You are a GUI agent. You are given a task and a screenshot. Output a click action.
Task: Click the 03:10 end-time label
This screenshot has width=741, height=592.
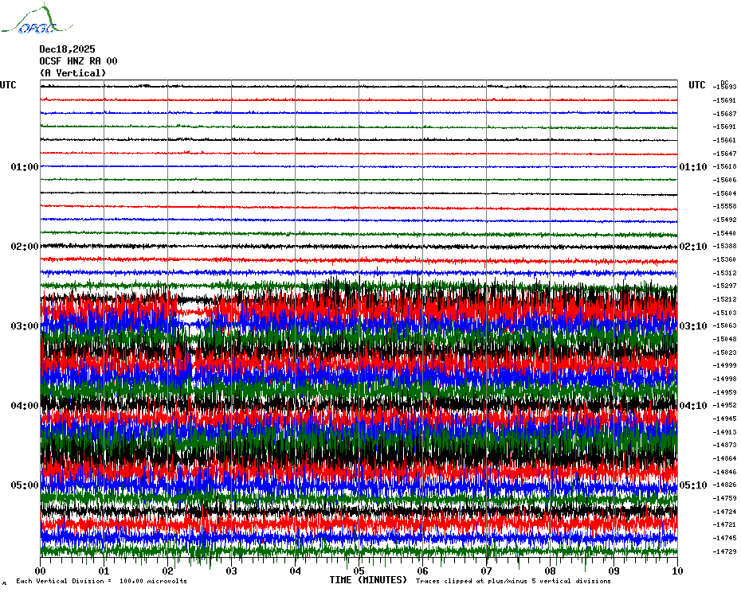(x=693, y=326)
